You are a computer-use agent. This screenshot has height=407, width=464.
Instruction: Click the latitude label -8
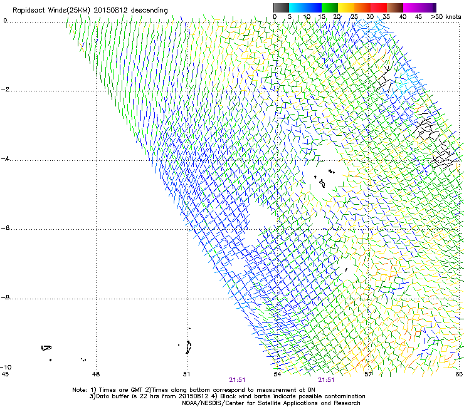[x=5, y=297]
